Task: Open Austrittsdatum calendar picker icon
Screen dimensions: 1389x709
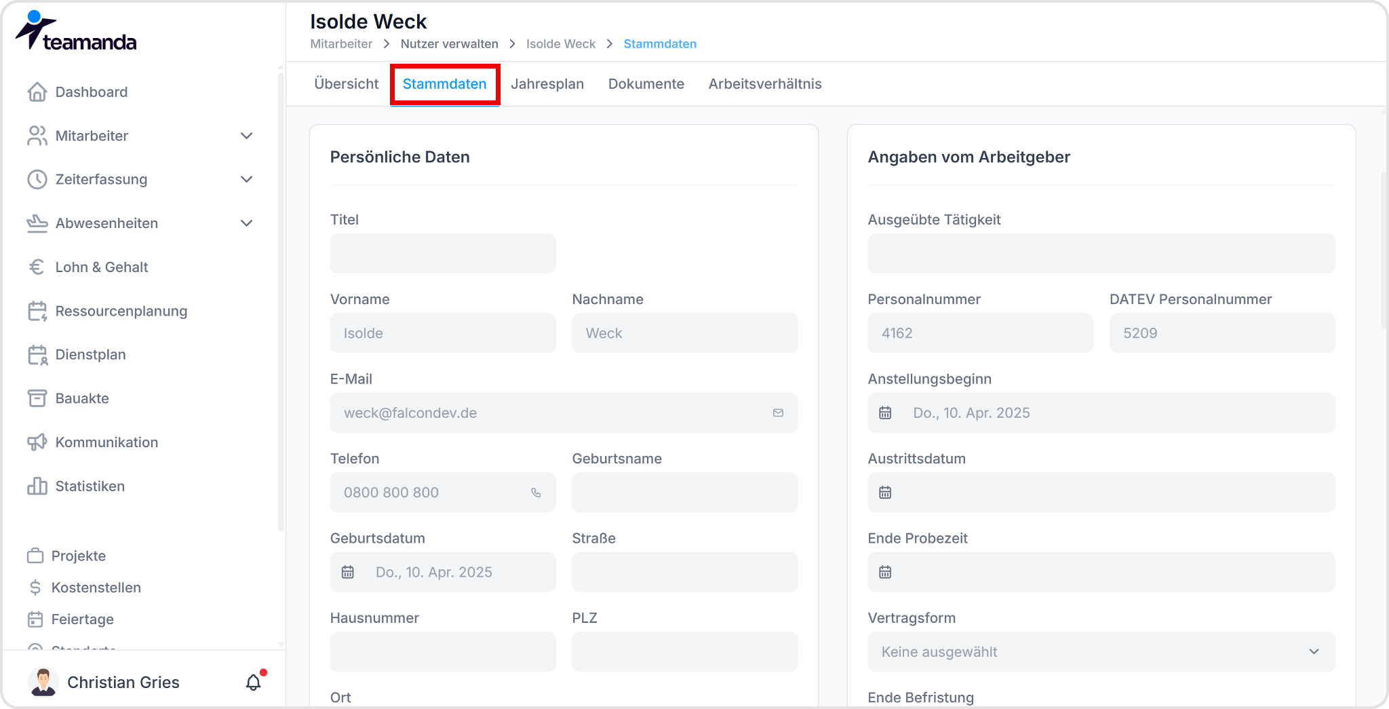Action: [x=885, y=493]
